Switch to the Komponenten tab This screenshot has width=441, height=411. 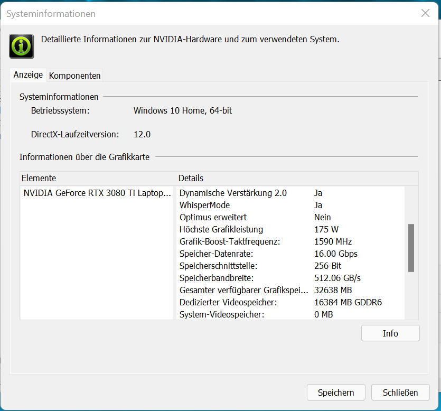[75, 76]
